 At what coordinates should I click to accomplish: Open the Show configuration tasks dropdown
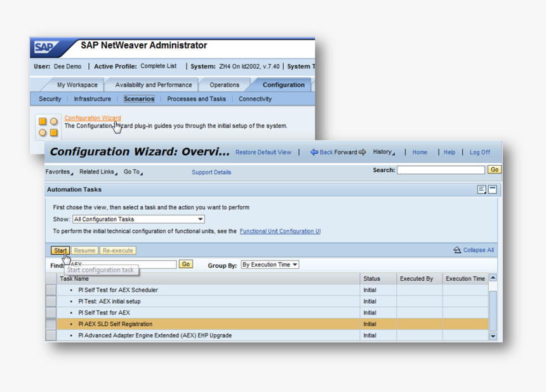(138, 219)
